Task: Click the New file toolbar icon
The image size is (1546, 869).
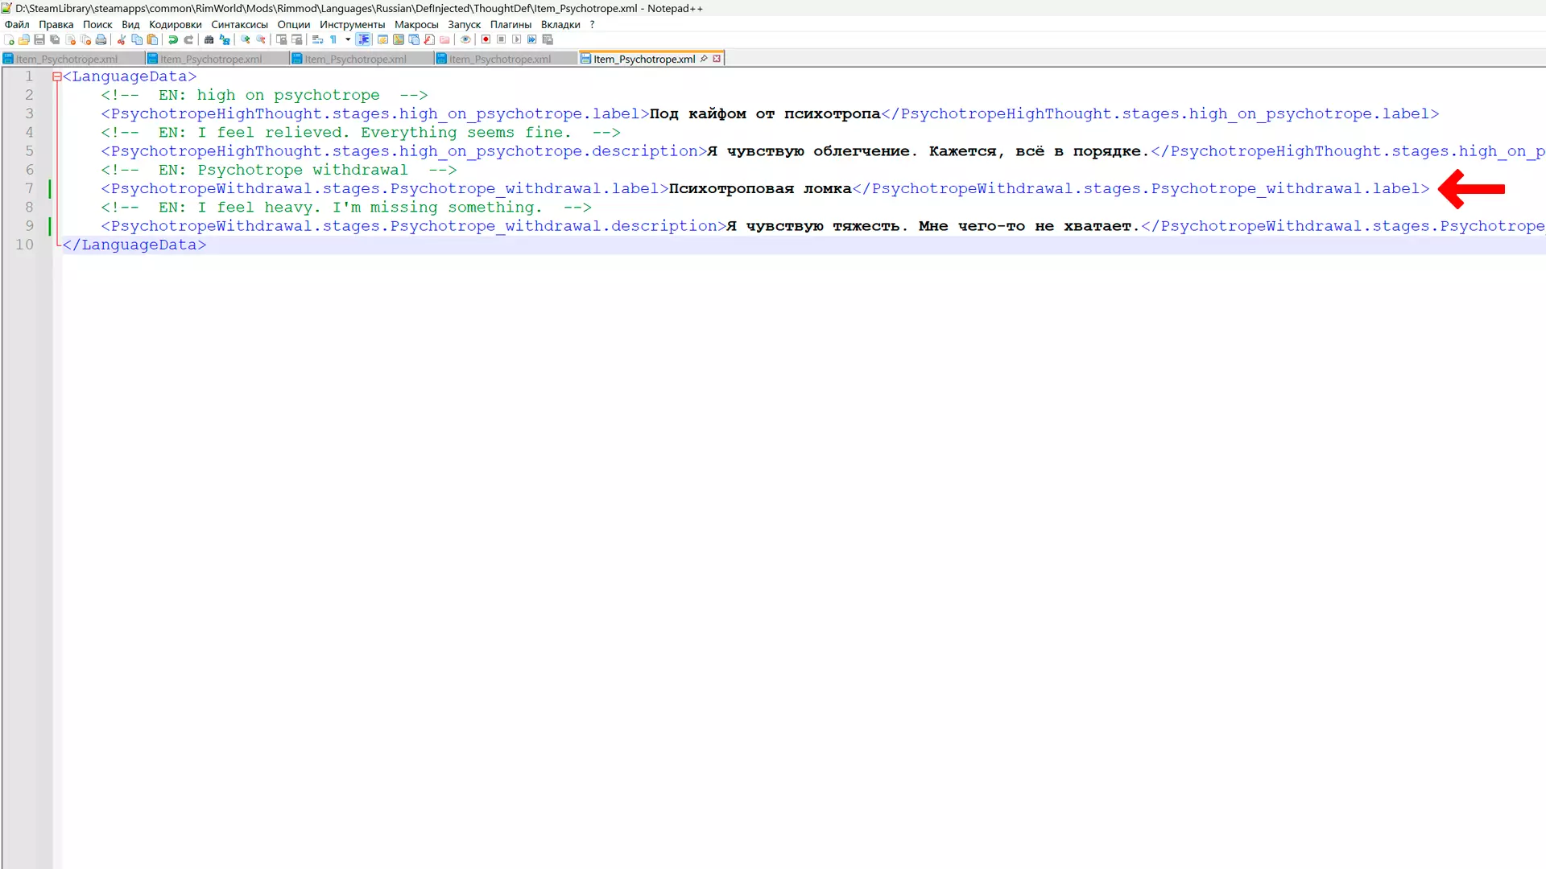Action: (x=9, y=39)
